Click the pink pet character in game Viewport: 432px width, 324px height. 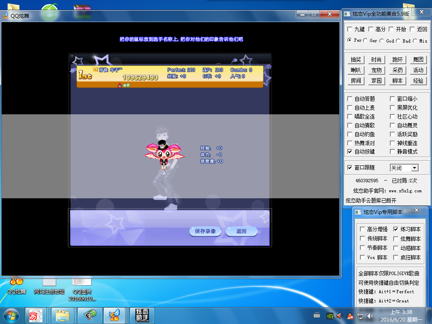click(164, 154)
